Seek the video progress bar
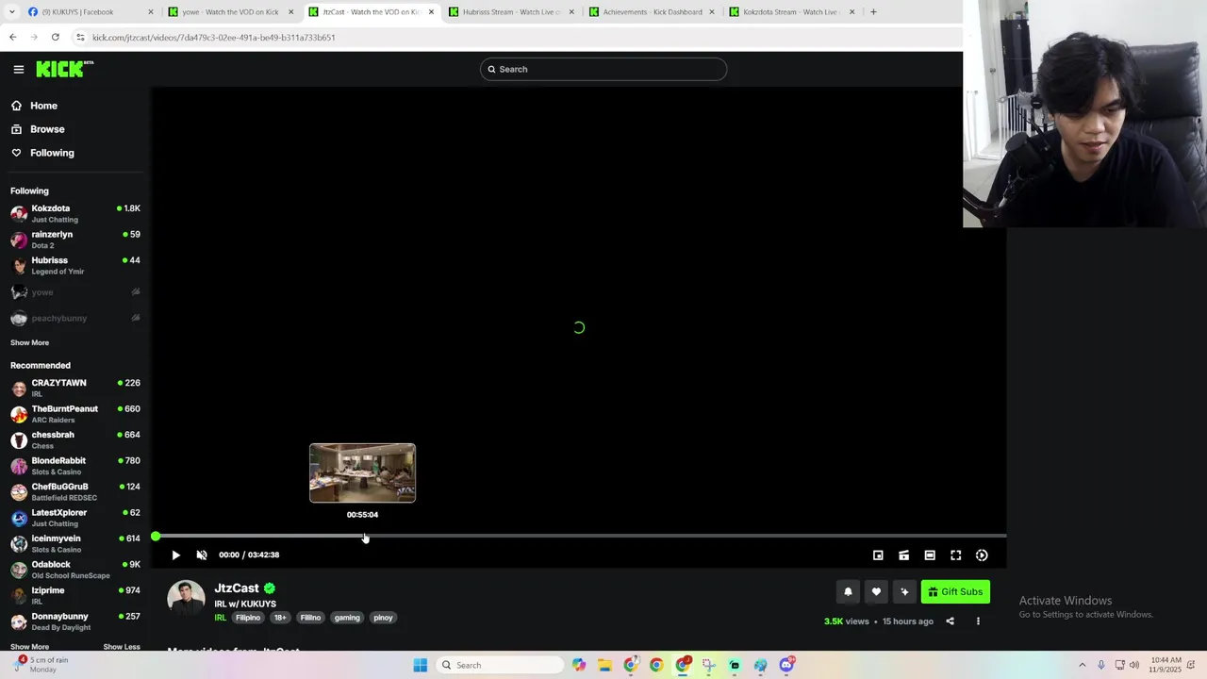Image resolution: width=1207 pixels, height=679 pixels. coord(579,536)
